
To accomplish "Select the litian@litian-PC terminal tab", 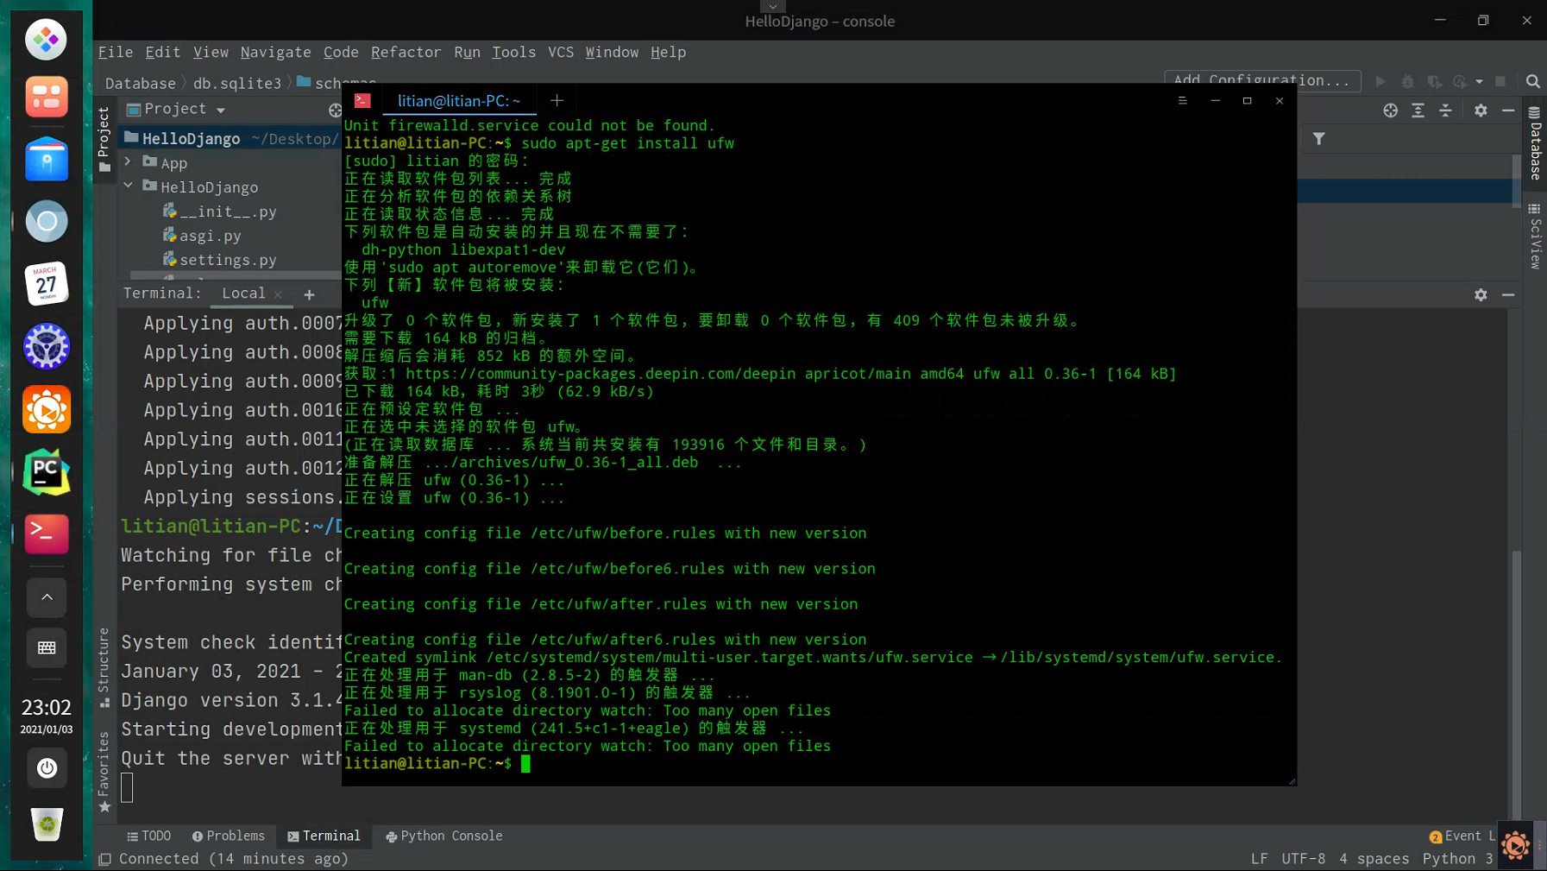I will pos(459,101).
